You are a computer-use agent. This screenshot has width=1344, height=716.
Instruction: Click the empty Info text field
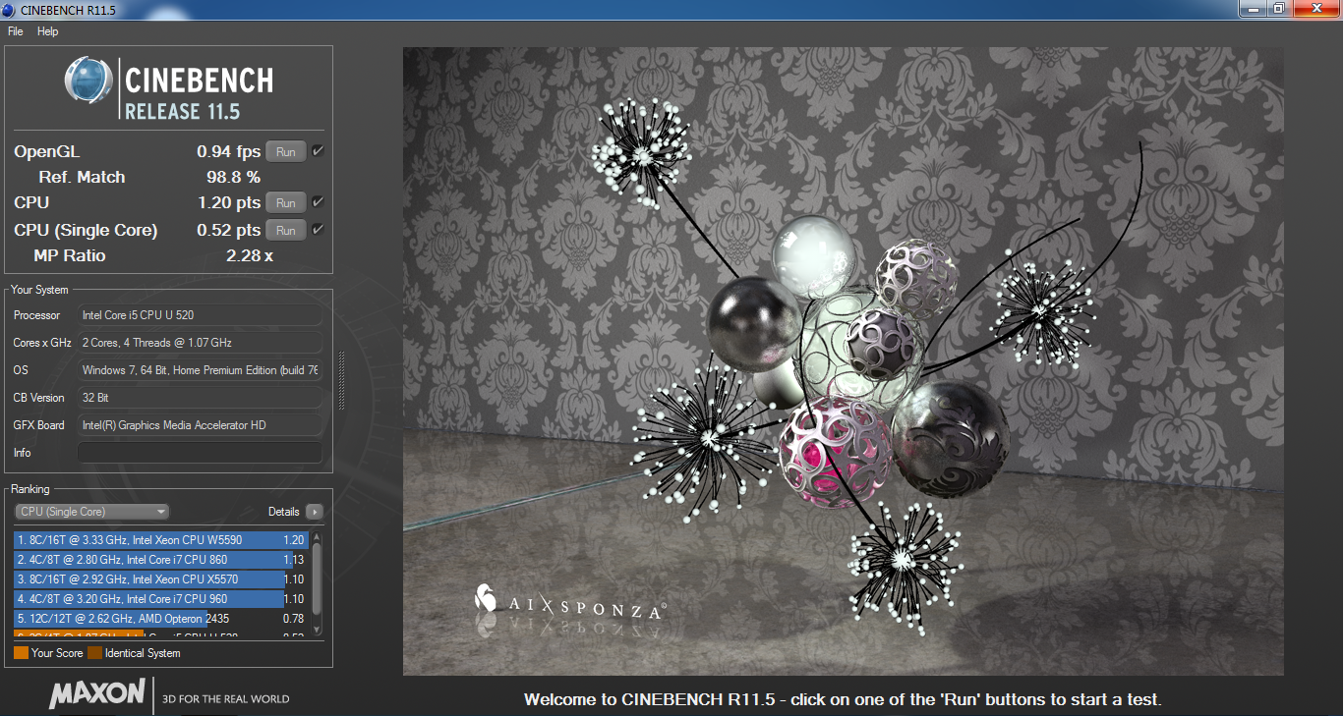[x=200, y=453]
